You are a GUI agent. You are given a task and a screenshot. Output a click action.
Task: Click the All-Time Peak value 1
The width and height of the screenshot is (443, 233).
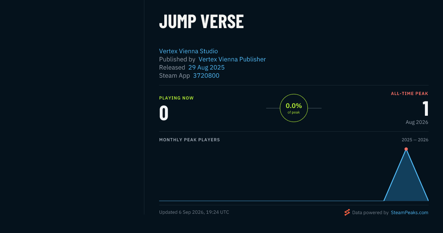pos(425,109)
